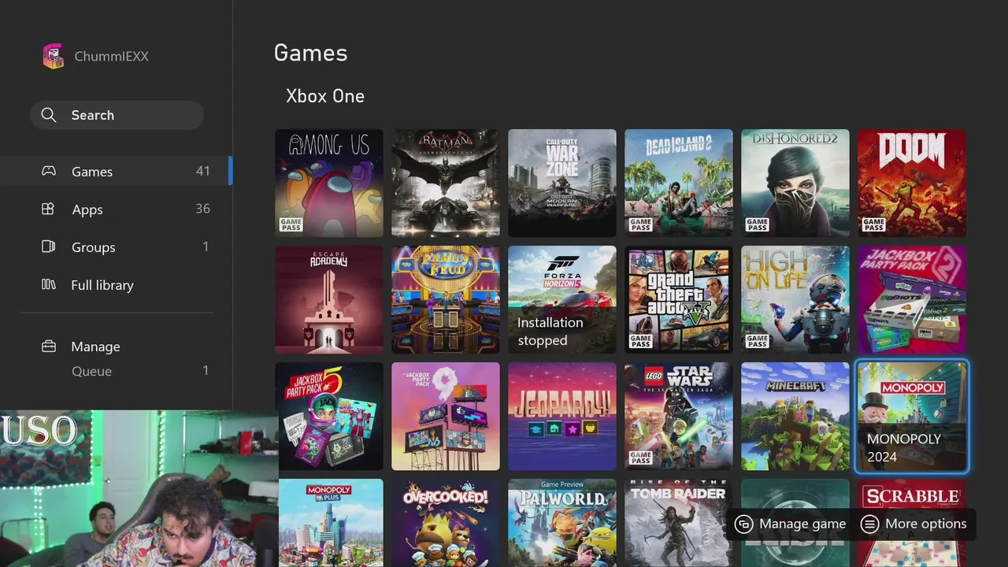Open Call of Duty Warzone tile
1008x567 pixels.
pos(562,183)
